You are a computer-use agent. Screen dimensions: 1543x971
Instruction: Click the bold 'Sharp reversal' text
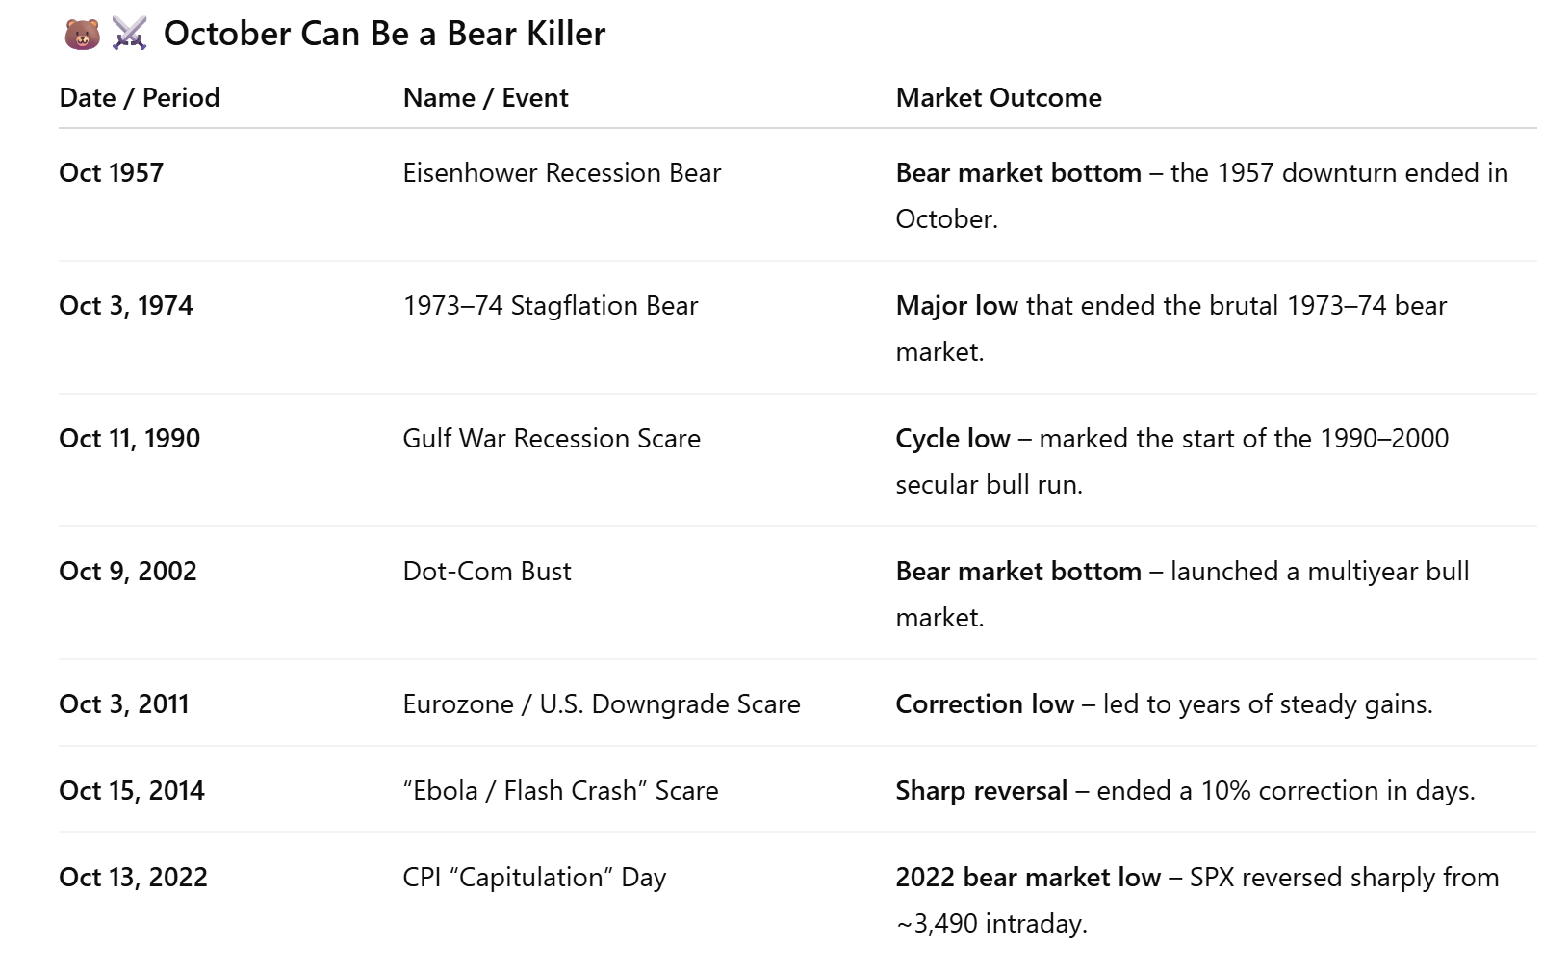click(x=981, y=790)
